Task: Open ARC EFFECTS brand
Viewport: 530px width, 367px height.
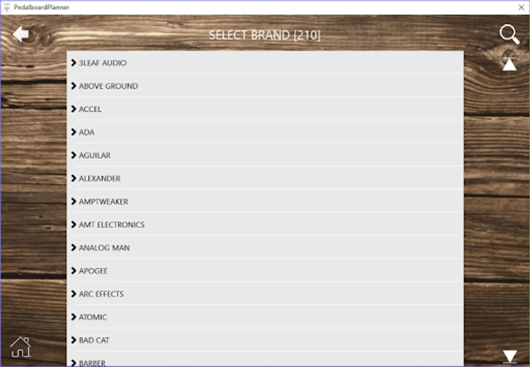Action: pyautogui.click(x=101, y=294)
